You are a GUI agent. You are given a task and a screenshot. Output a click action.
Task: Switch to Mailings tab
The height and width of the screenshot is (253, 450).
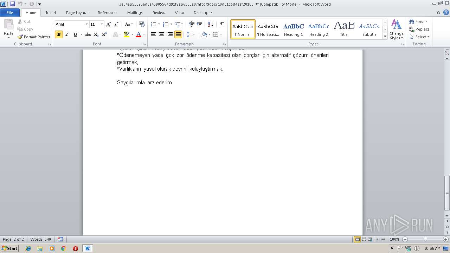(135, 12)
